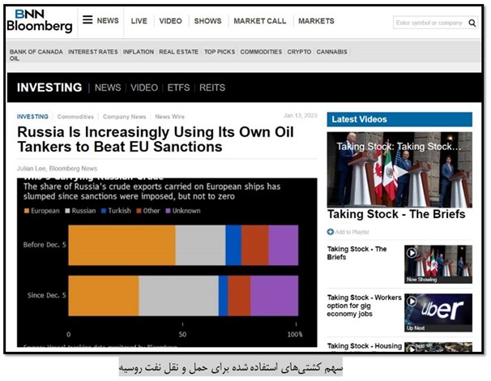Viewport: 491px width, 381px height.
Task: Open the BNN Bloomberg logo homepage
Action: click(x=40, y=21)
